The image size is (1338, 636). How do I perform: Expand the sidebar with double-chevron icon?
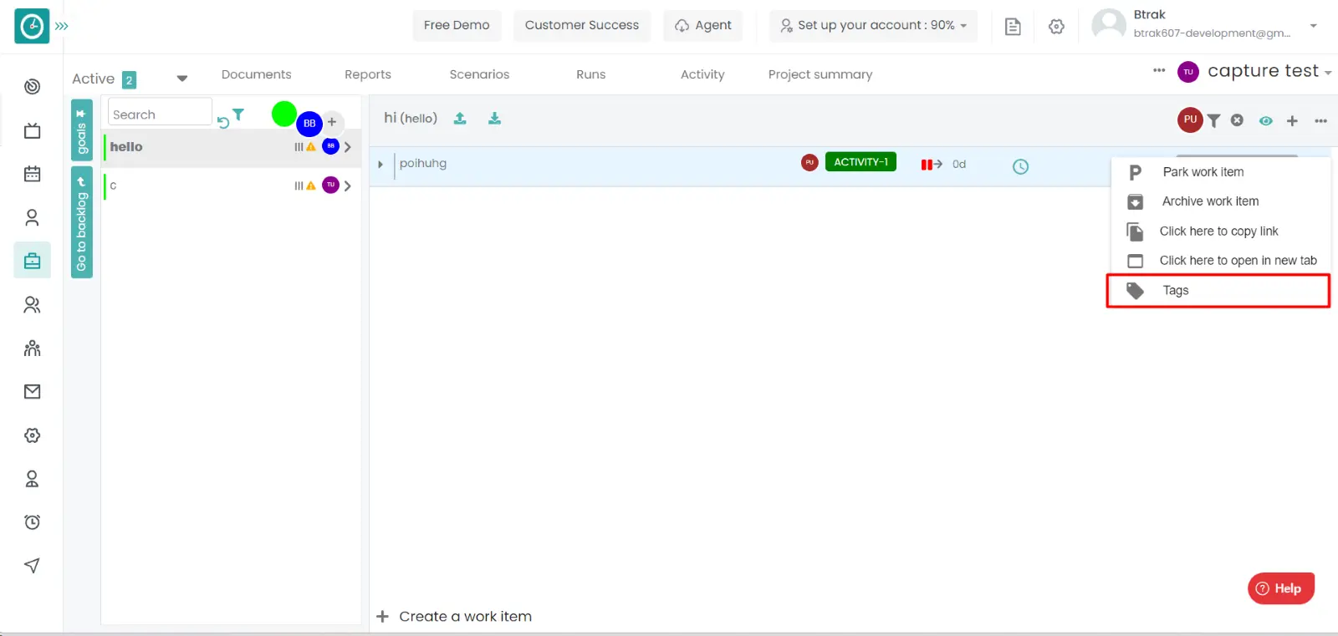[x=62, y=26]
